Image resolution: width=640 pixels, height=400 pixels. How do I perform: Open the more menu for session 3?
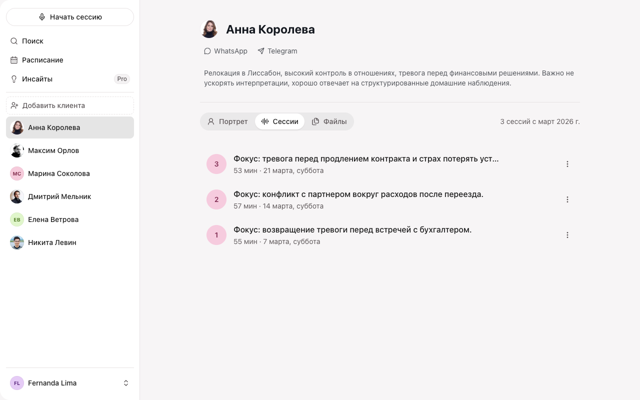pyautogui.click(x=567, y=164)
